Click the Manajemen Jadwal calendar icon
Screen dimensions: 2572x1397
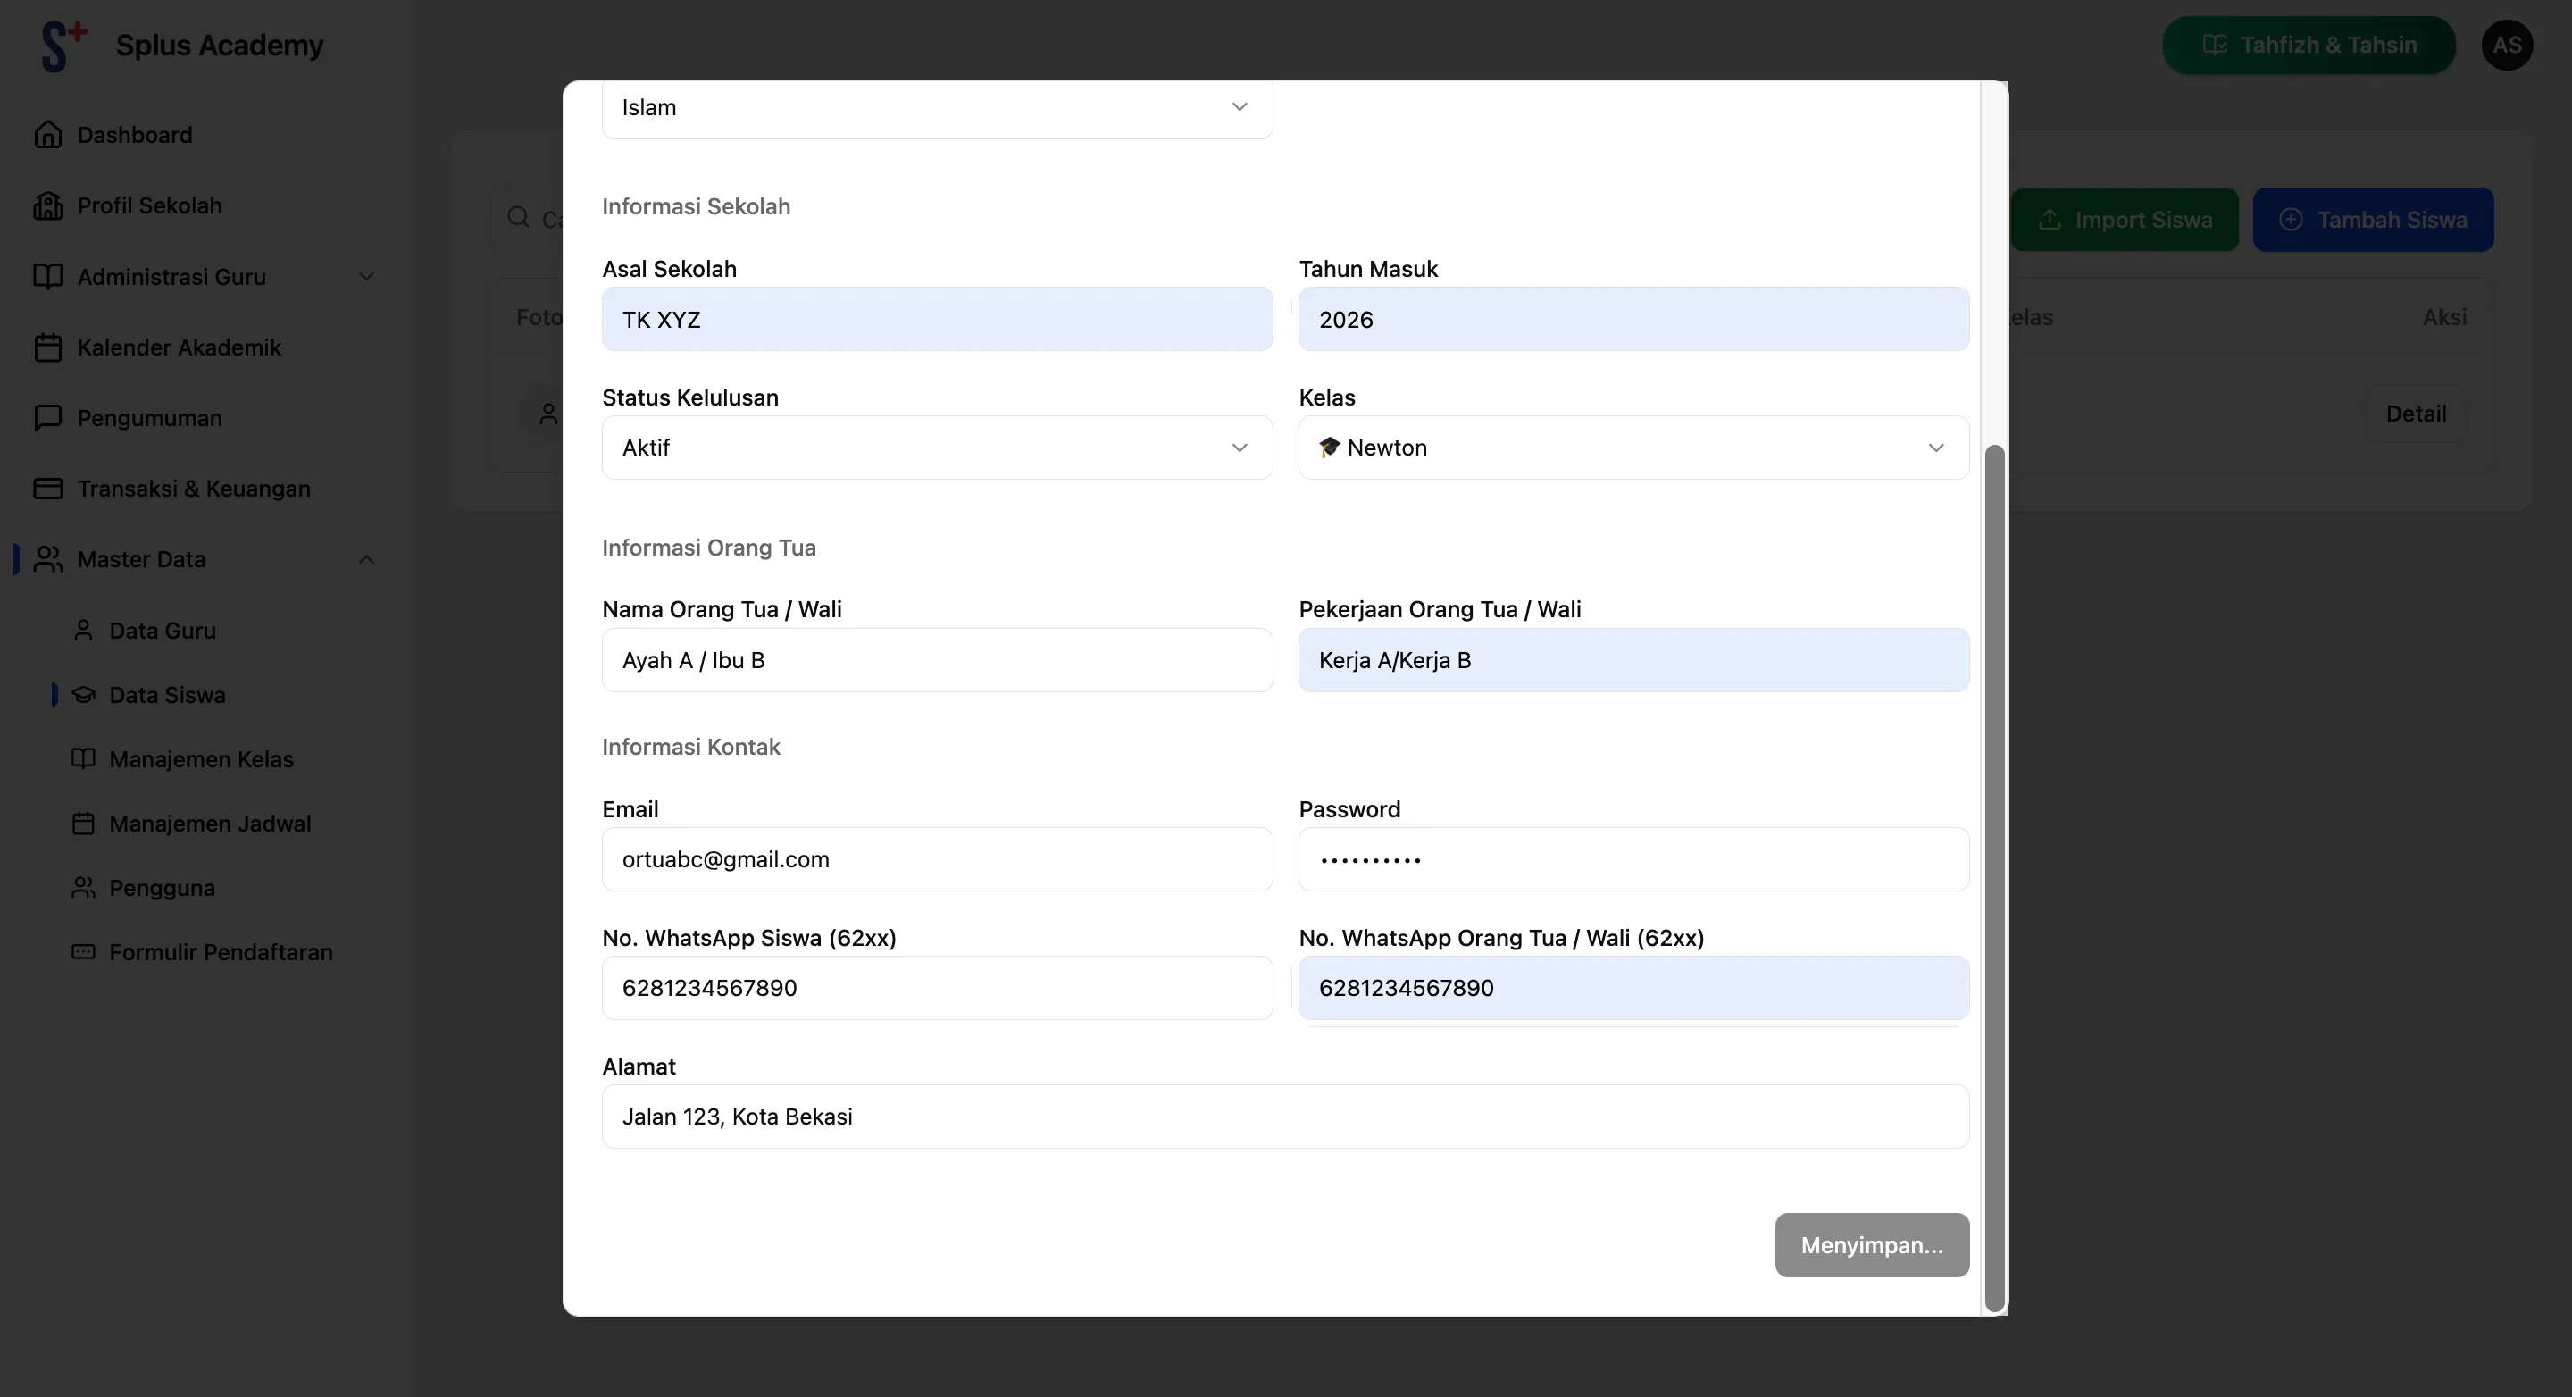tap(85, 823)
